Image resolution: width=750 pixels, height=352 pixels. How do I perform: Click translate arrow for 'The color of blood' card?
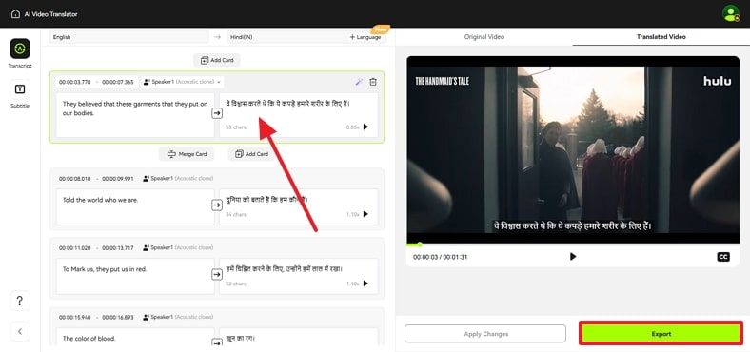[x=217, y=342]
